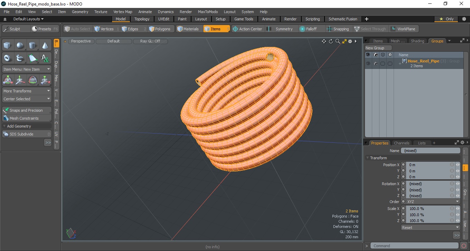Open the Reset dropdown in Properties
This screenshot has width=470, height=251.
(430, 228)
